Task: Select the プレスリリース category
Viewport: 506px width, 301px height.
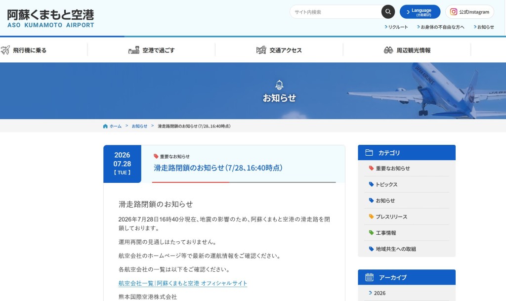Action: [407, 217]
